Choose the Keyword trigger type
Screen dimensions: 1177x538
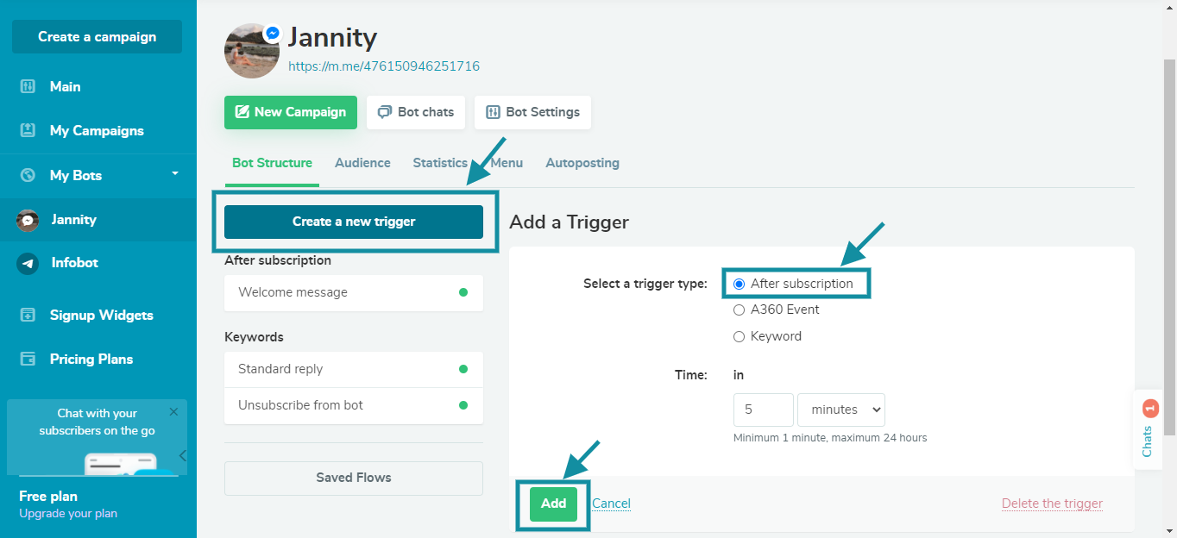[x=739, y=335]
